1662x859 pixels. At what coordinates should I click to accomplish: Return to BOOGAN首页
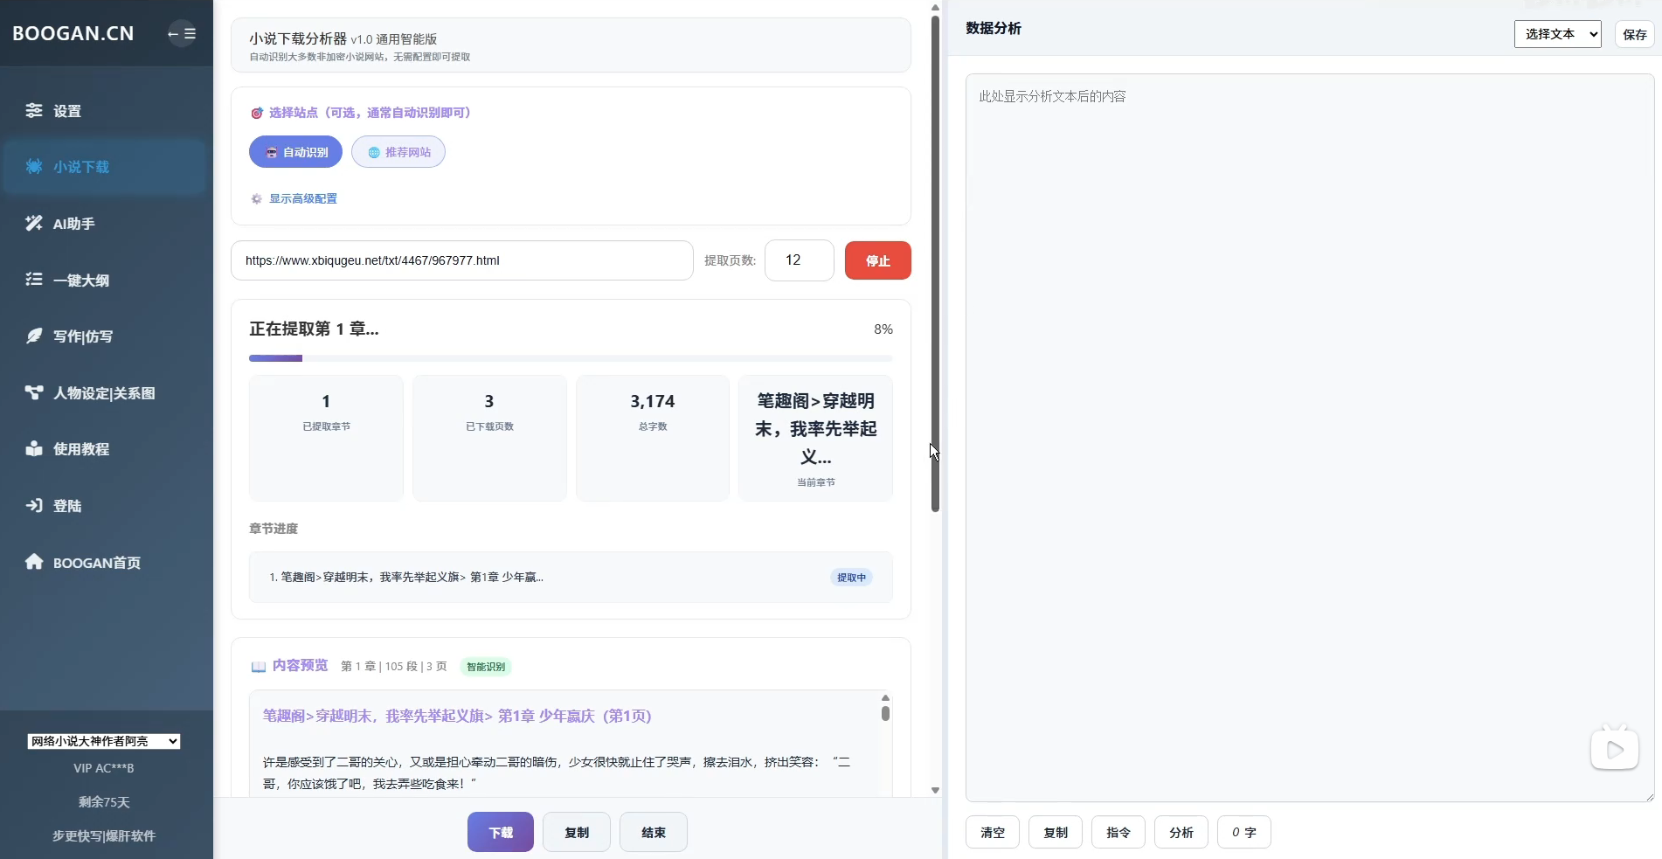pos(105,562)
